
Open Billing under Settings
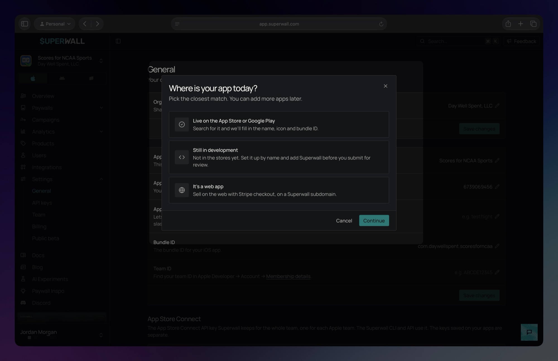[39, 227]
